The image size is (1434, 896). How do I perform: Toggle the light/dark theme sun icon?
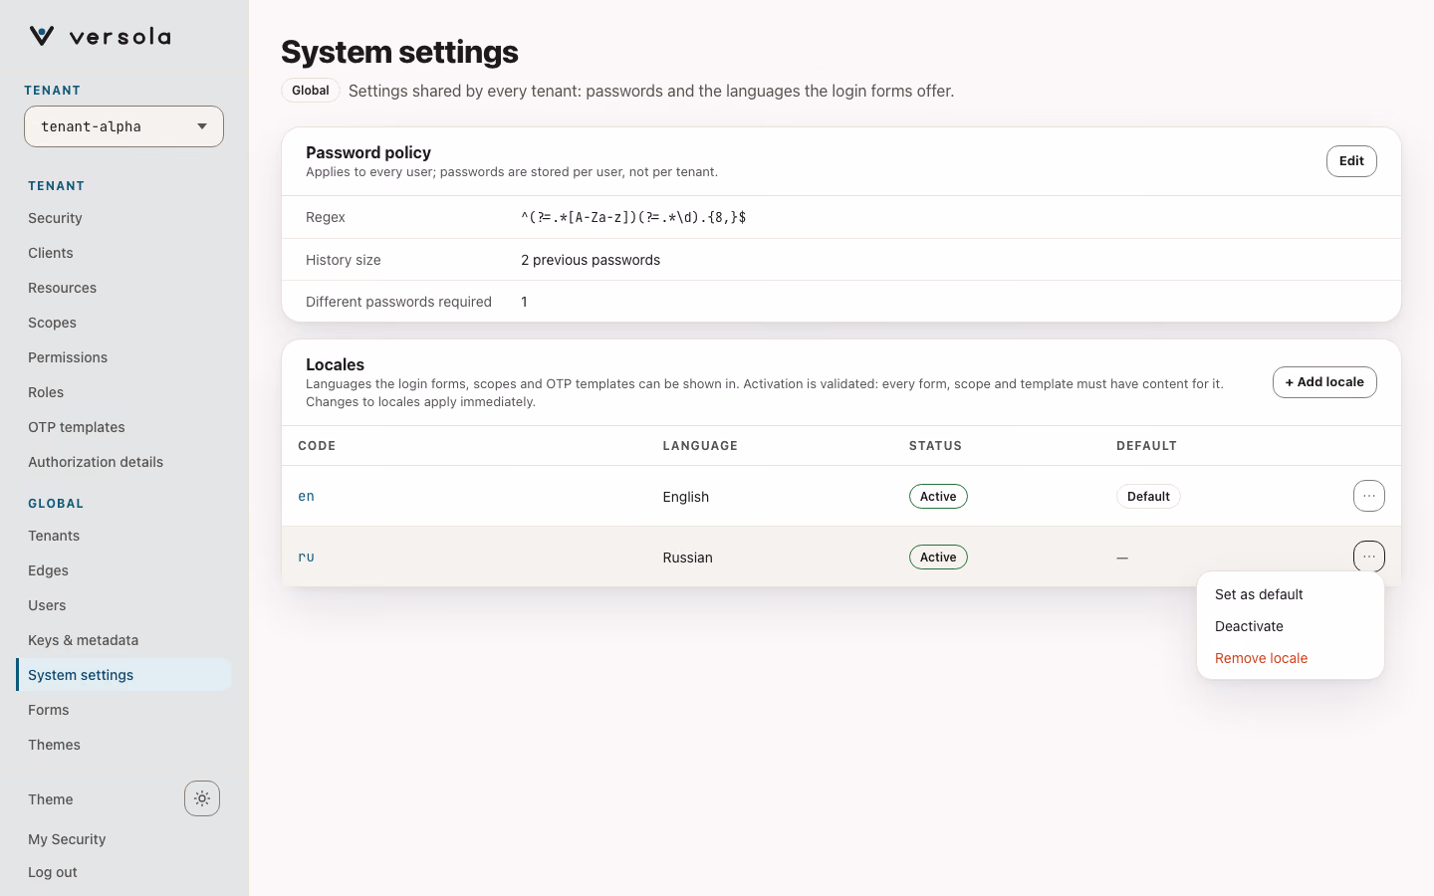202,798
